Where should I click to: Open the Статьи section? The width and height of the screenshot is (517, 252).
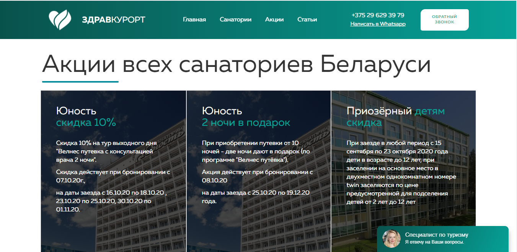click(x=307, y=20)
